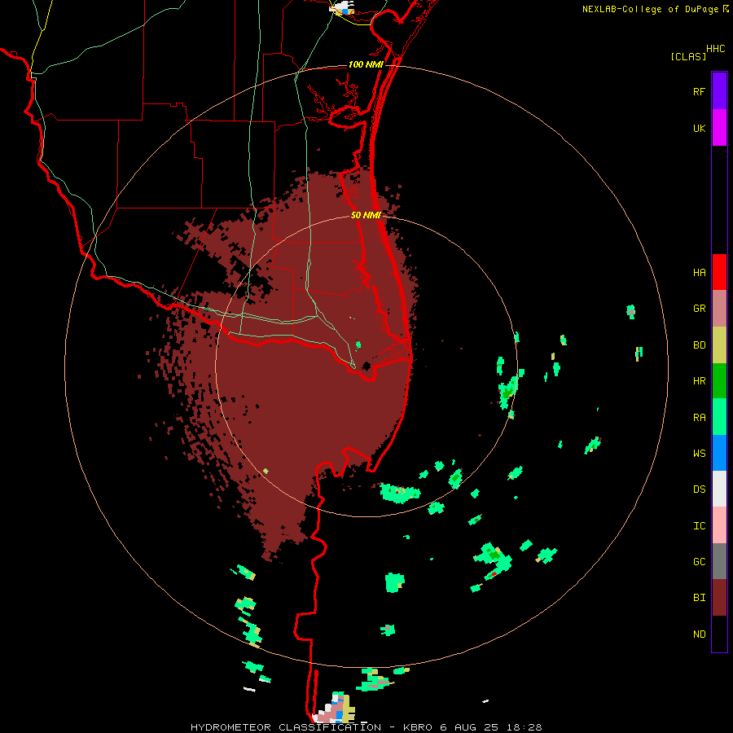Click the HA legend label
The image size is (733, 733).
pyautogui.click(x=699, y=273)
